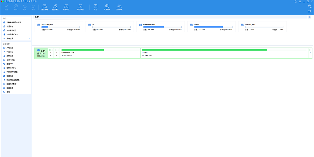Open the 克隆硬盘 toolbar tool in the top bar
314x157 pixels.
pos(55,7)
